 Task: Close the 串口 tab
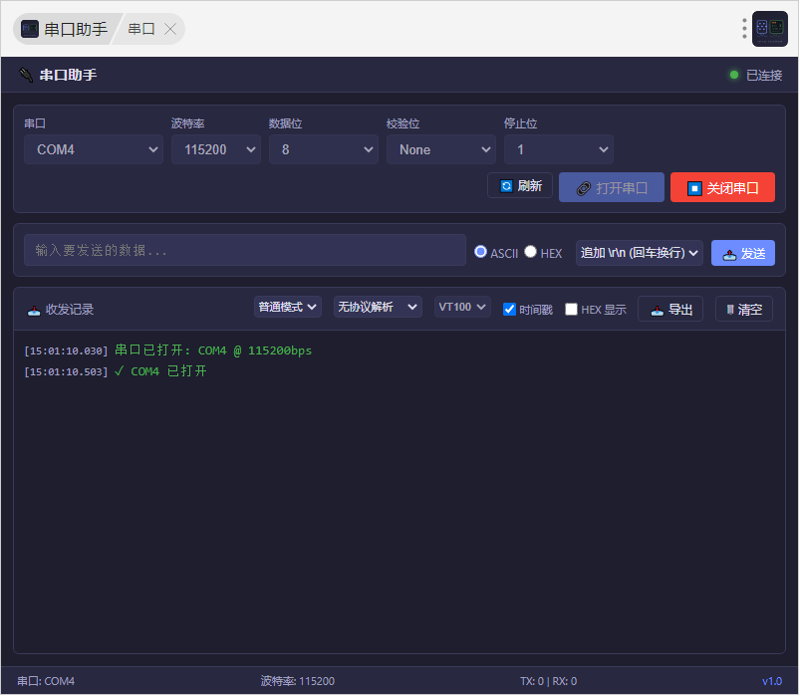tap(170, 29)
